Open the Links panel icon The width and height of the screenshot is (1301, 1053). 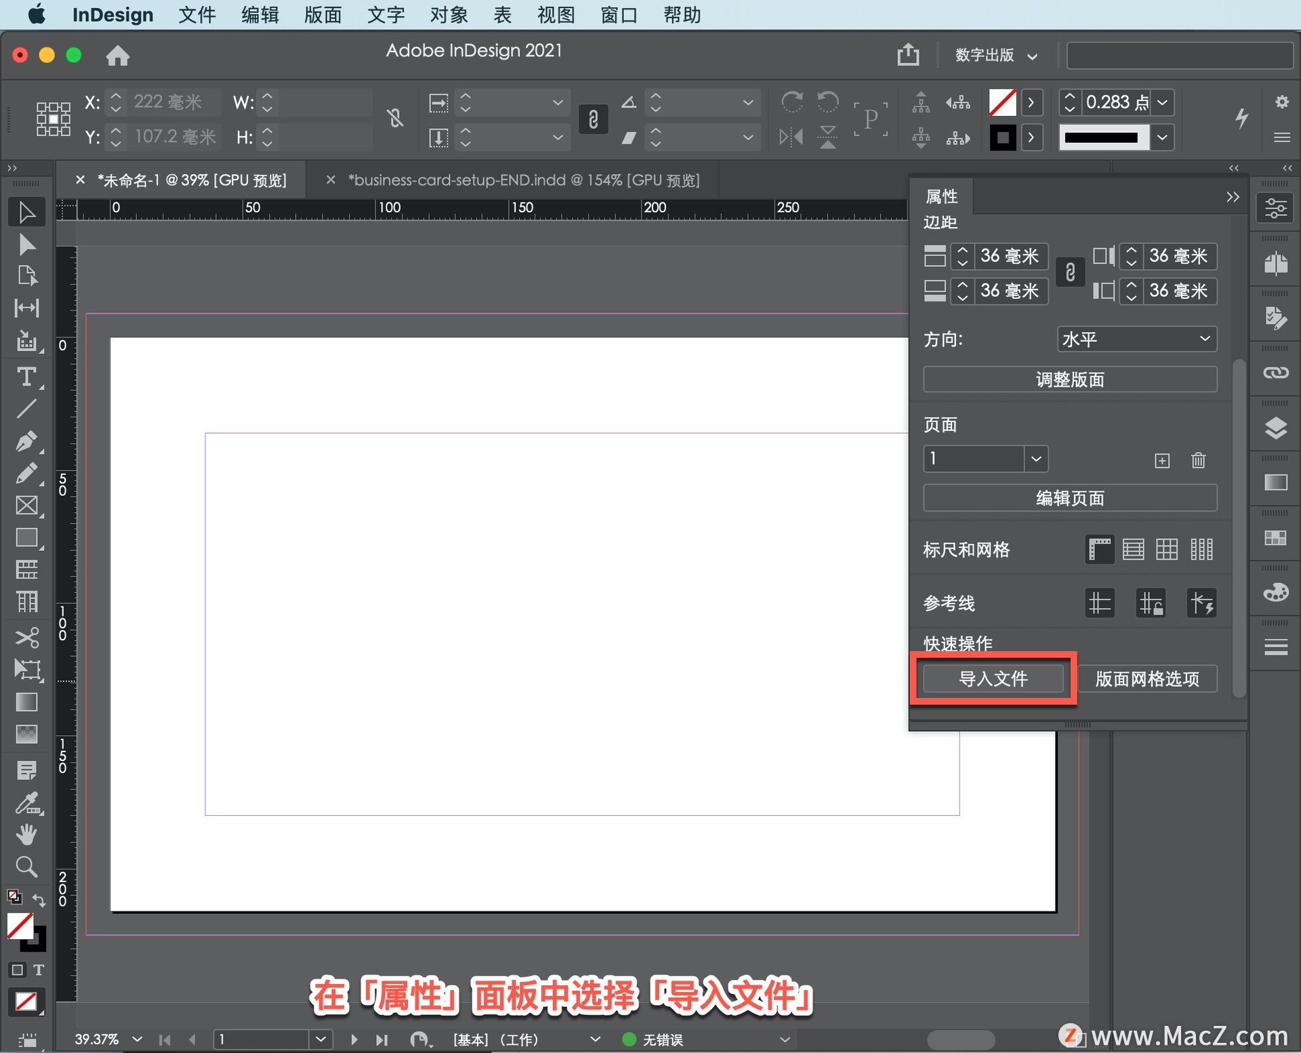pyautogui.click(x=1276, y=373)
